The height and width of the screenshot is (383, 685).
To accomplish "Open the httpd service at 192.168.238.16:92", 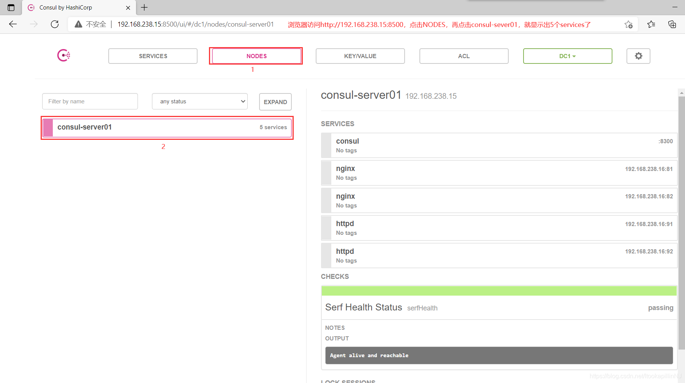I will [x=499, y=256].
